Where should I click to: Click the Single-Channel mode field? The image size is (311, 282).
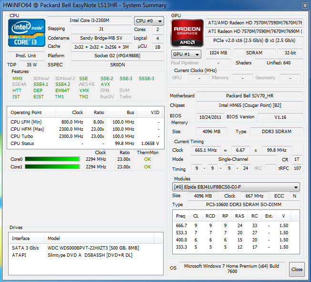(233, 159)
